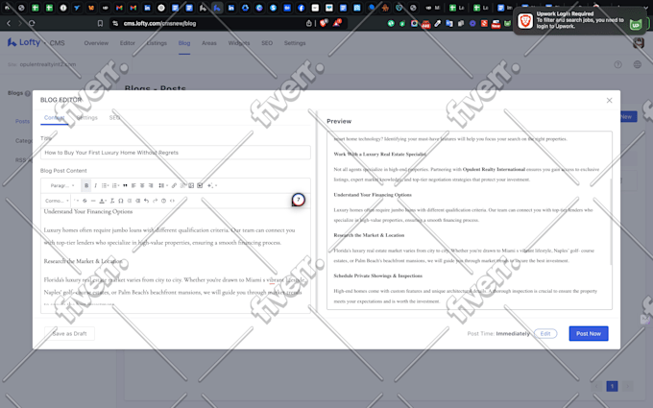Click the help icon in editor toolbar

pyautogui.click(x=163, y=201)
